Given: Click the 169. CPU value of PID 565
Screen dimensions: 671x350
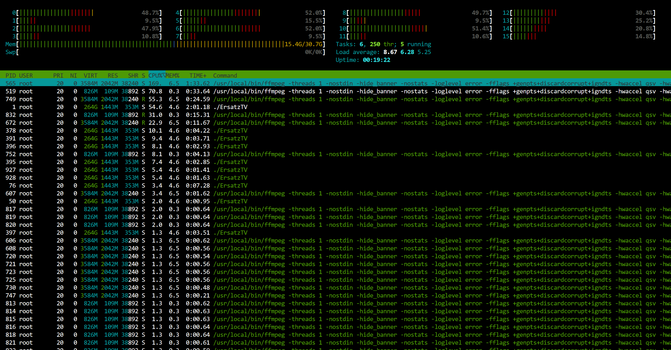Looking at the screenshot, I should [155, 84].
